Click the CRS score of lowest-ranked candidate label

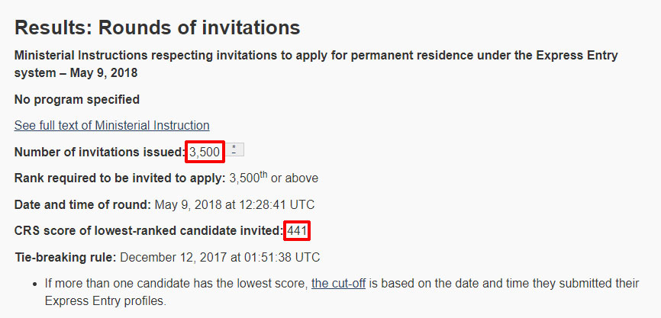tap(148, 230)
